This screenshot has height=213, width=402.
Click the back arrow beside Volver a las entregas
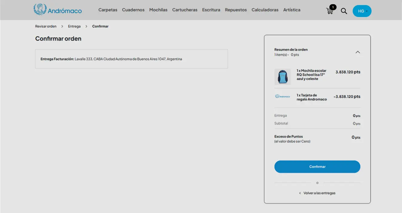pos(300,193)
